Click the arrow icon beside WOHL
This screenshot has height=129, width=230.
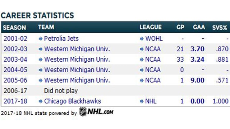(x=142, y=39)
